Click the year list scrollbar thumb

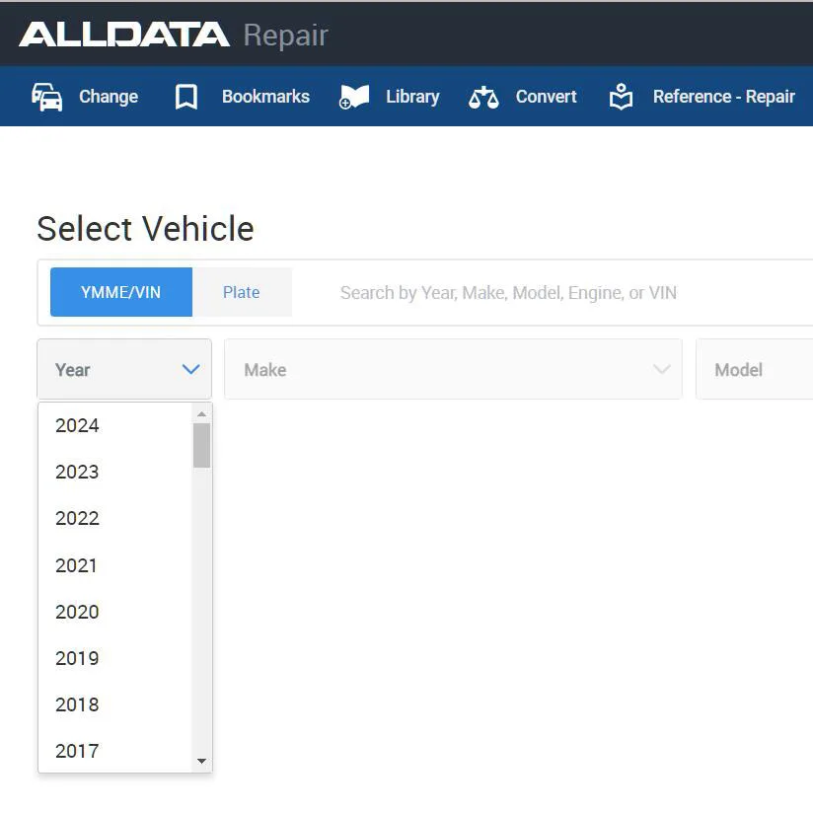tap(201, 445)
